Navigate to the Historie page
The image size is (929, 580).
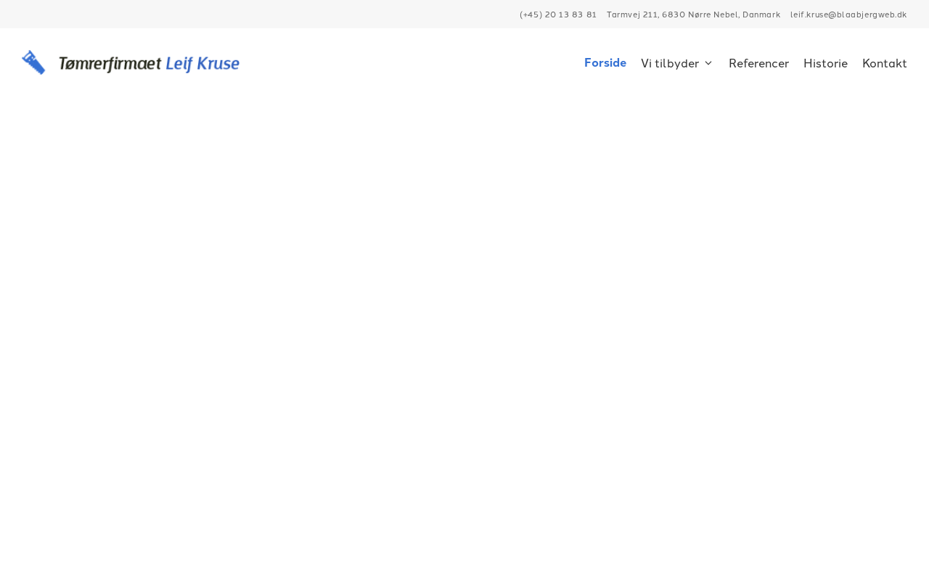[825, 63]
